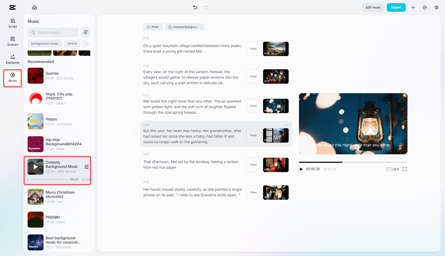Enter fullscreen preview mode
Screen dimensions: 445x256
click(x=404, y=169)
